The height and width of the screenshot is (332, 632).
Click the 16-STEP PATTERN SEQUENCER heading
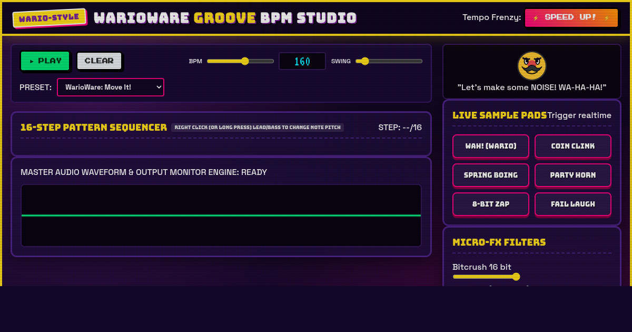point(94,128)
